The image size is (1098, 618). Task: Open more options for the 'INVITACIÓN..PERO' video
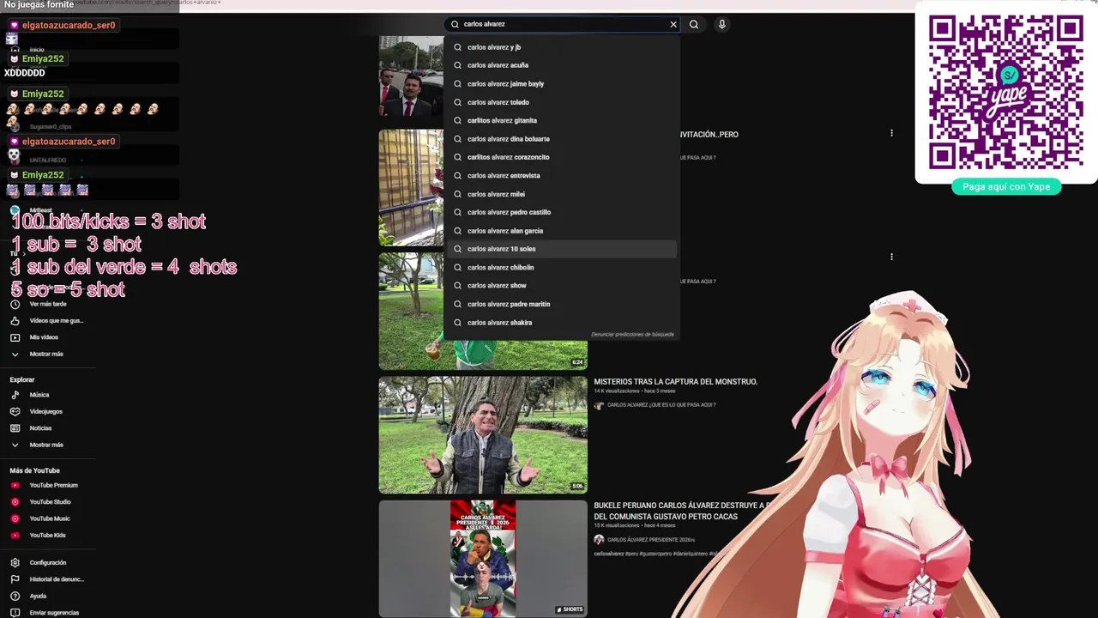tap(891, 133)
